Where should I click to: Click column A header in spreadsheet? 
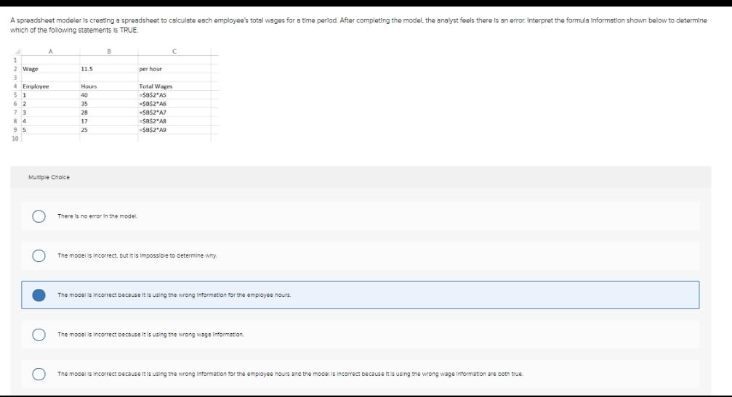tap(50, 52)
